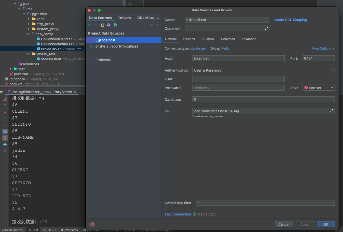Click the trash icon in Run panel

click(x=5, y=151)
